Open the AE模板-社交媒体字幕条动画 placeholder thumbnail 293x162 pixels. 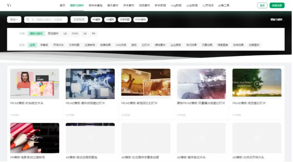(x=146, y=138)
